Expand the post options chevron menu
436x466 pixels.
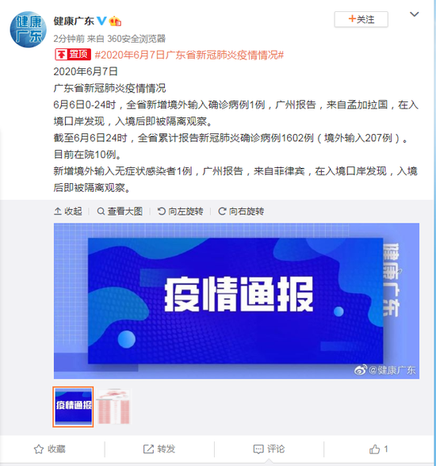pos(415,14)
